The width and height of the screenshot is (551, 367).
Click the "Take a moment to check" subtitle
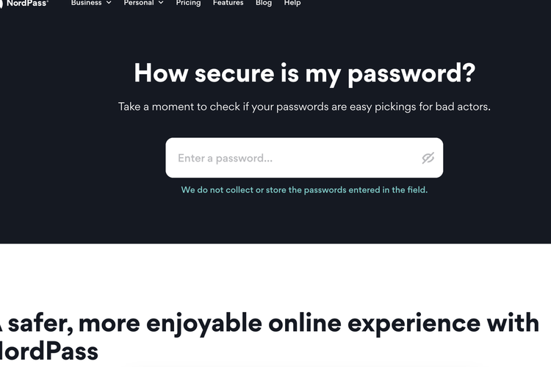click(304, 106)
